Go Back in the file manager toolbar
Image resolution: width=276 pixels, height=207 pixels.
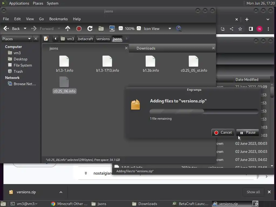12,29
